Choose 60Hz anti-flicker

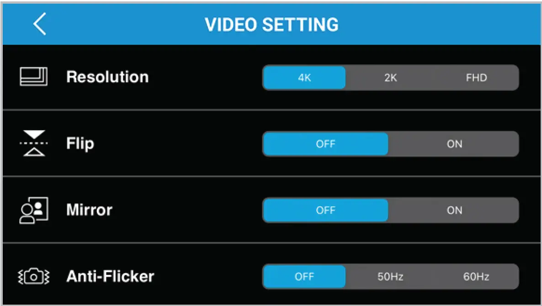tap(476, 276)
